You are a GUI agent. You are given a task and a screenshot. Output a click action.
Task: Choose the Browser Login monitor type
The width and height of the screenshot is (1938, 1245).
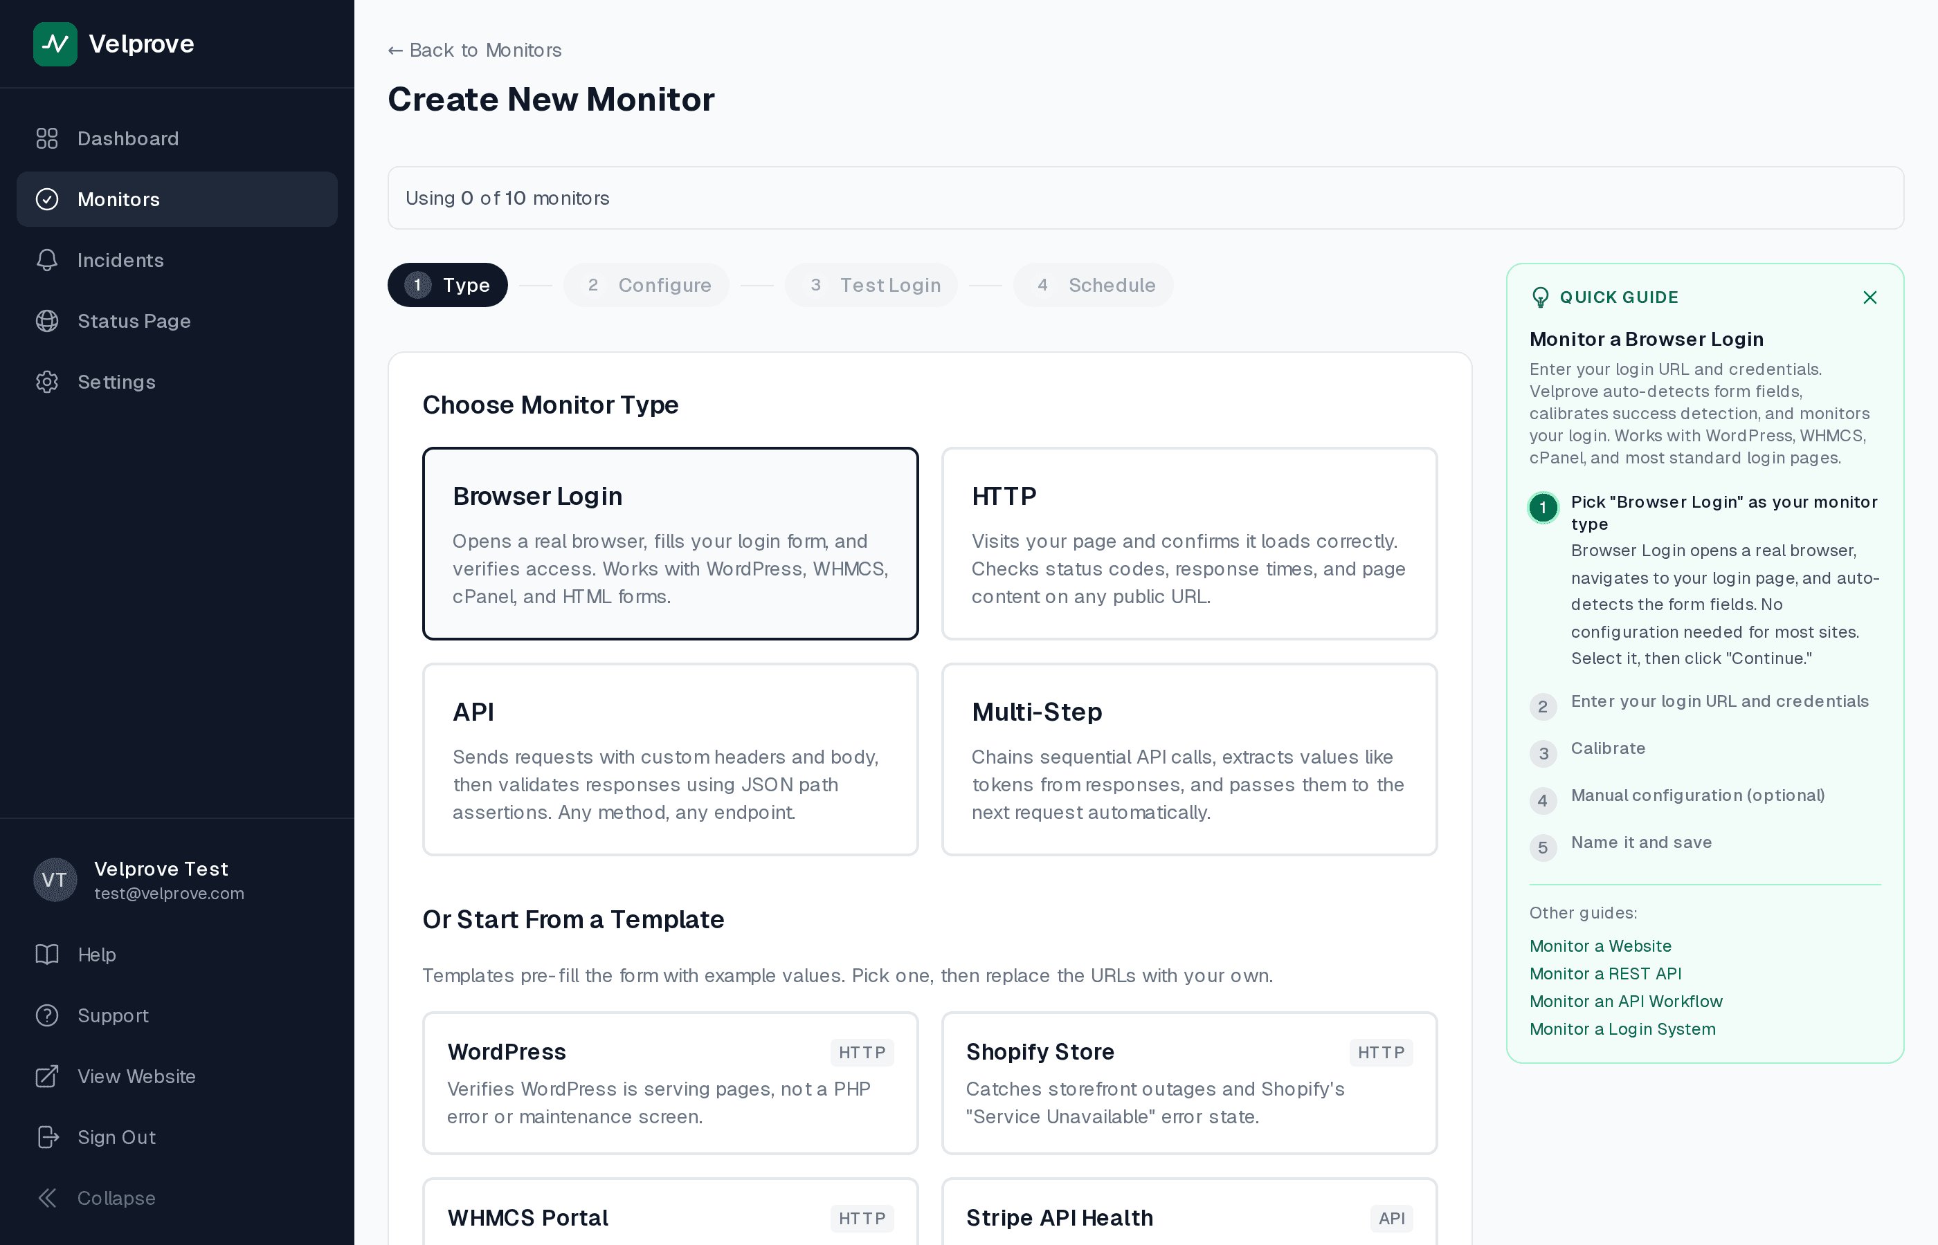671,543
